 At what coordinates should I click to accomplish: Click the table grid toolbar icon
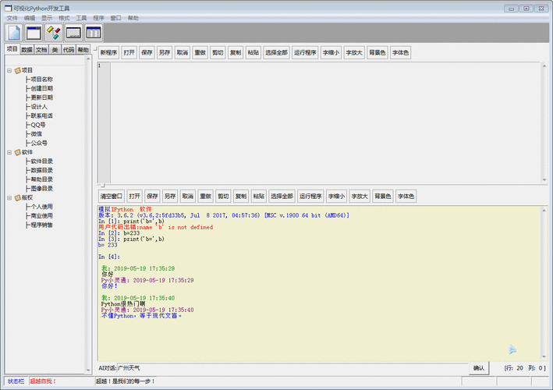tap(93, 33)
